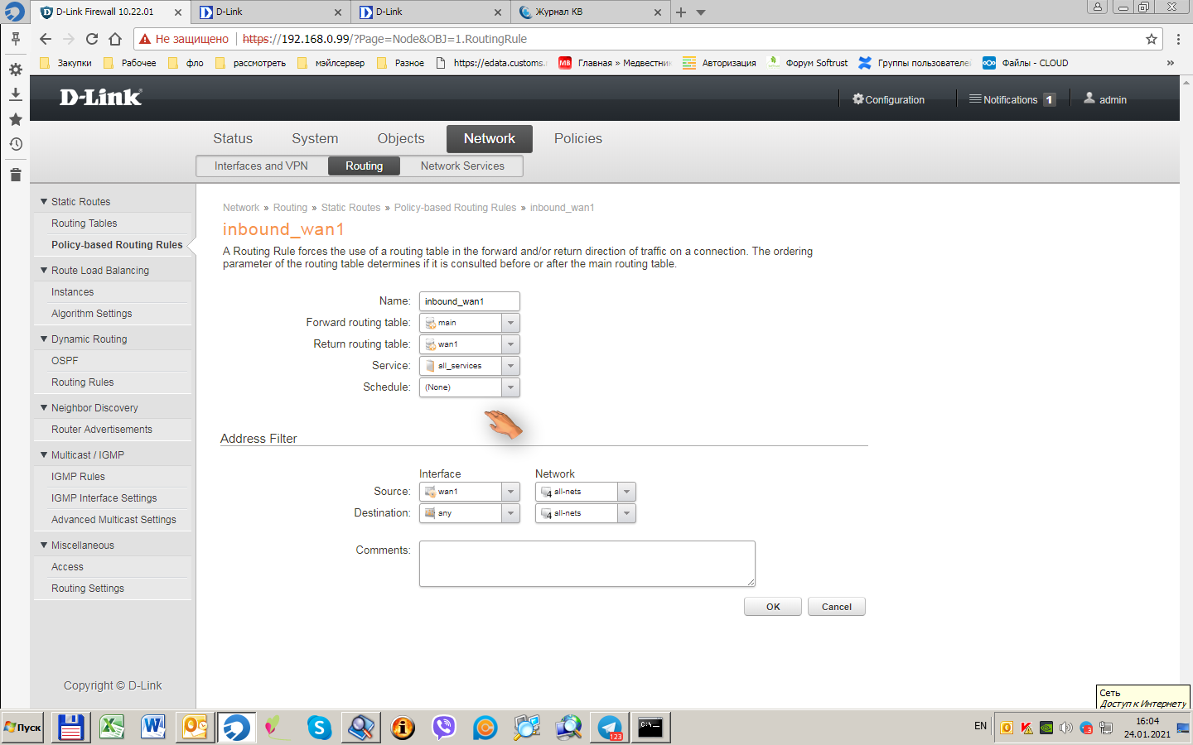Open a new browser tab
This screenshot has height=745, width=1193.
click(681, 12)
